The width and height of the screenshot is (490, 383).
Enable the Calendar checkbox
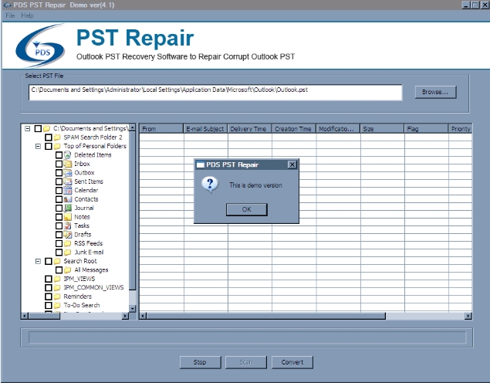(59, 190)
